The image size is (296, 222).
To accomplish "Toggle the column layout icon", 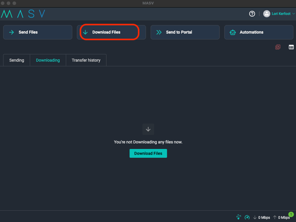I will 291,47.
